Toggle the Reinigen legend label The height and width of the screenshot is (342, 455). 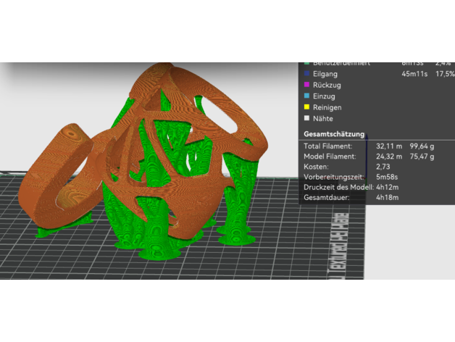328,107
